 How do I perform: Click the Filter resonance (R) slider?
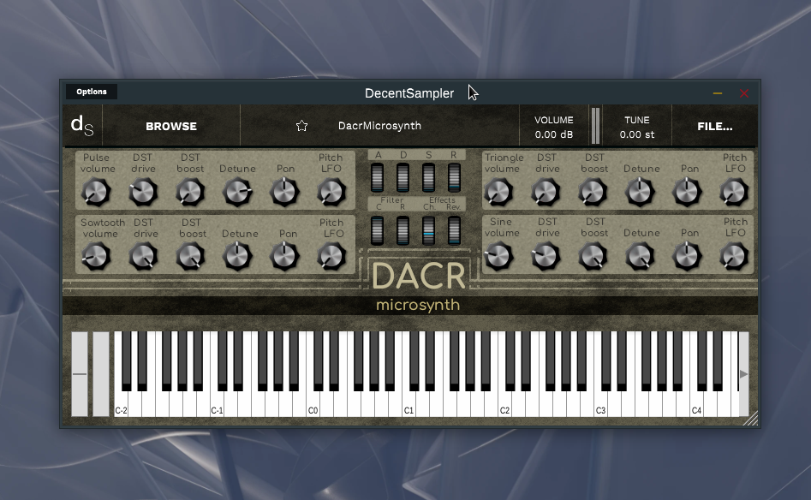[403, 230]
